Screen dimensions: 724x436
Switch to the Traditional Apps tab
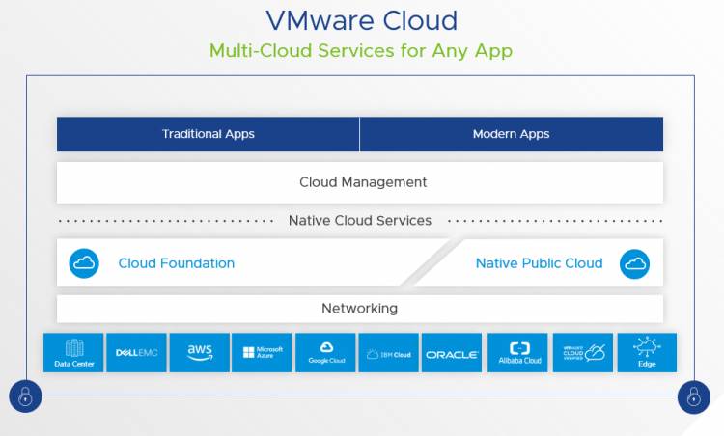coord(208,134)
